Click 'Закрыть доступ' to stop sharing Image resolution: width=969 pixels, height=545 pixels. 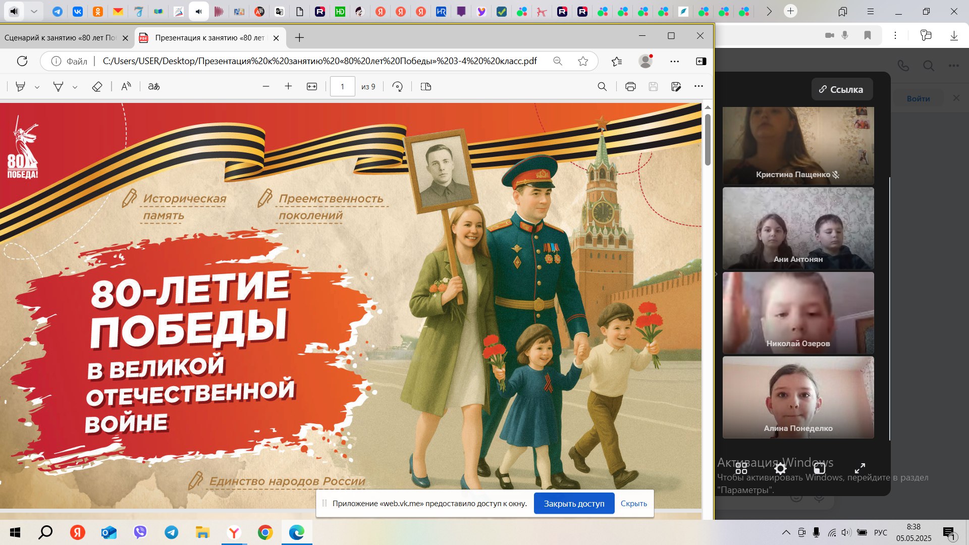pos(574,503)
